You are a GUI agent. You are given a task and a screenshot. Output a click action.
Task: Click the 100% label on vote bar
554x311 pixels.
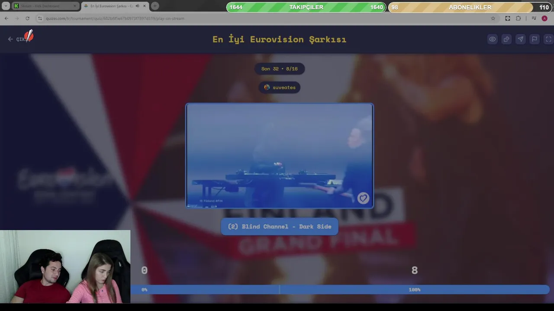(415, 289)
